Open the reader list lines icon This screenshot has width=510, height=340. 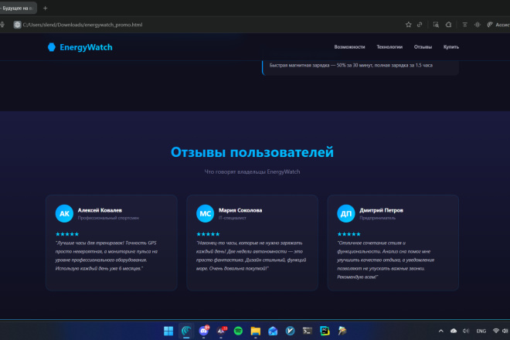[464, 25]
